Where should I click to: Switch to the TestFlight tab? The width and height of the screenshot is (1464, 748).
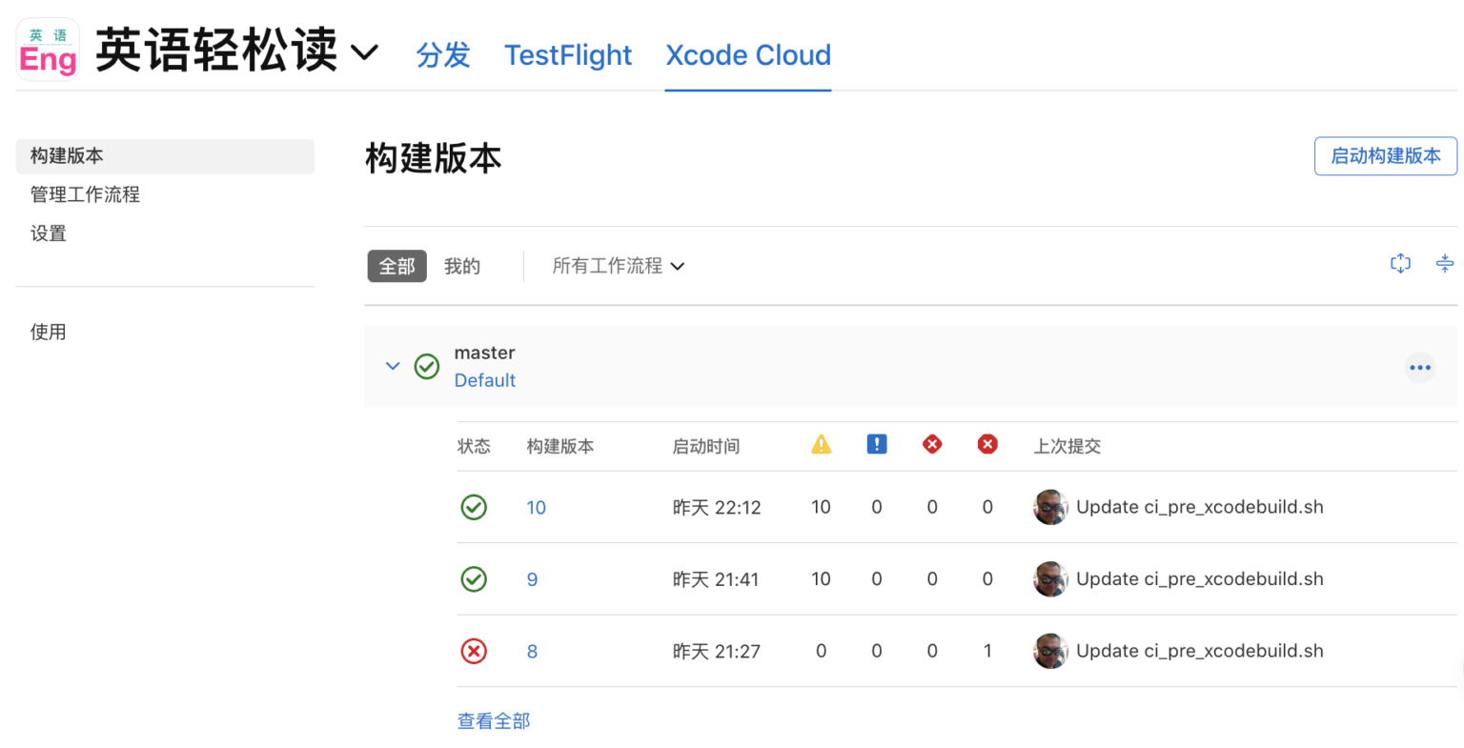tap(568, 55)
